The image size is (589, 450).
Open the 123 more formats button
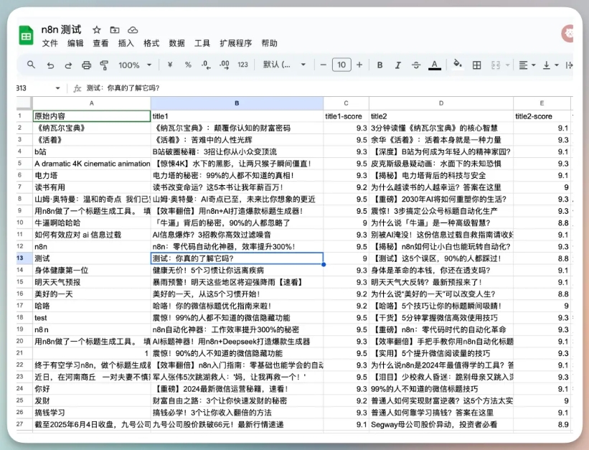click(242, 65)
